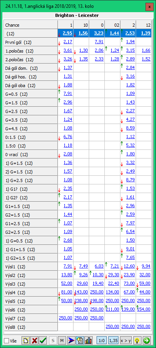This screenshot has width=156, height=348.
Task: Click the green checkmark confirm icon
Action: [43, 341]
